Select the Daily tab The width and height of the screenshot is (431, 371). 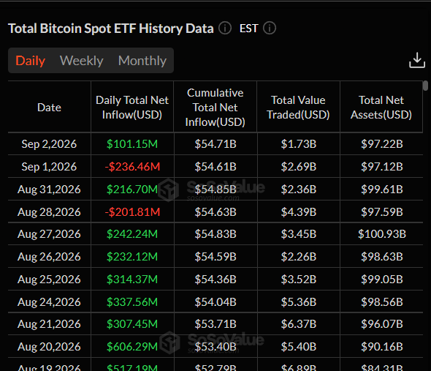pos(30,61)
